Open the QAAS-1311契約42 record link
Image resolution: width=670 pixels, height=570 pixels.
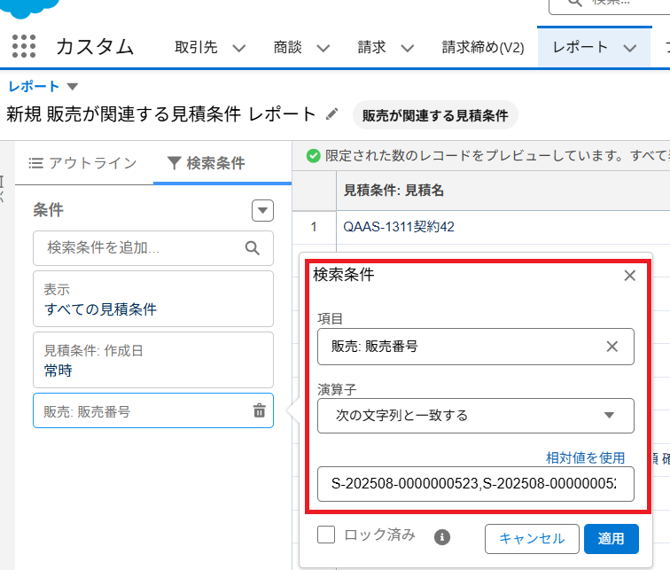coord(399,227)
